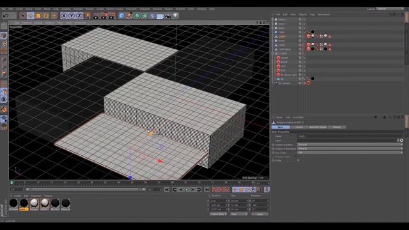Select the Live Selection arrow tool
This screenshot has height=230, width=409.
point(23,16)
